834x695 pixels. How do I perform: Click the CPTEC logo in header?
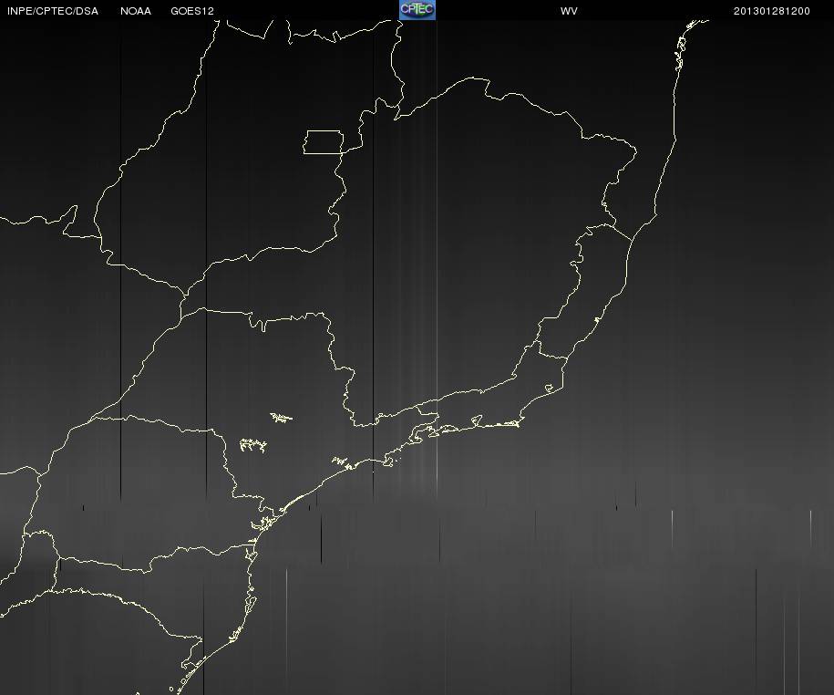417,10
